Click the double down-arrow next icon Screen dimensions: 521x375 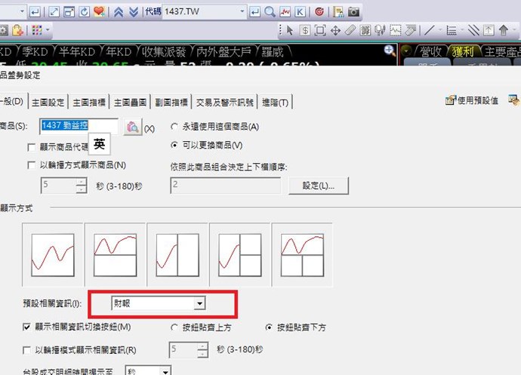coord(134,12)
